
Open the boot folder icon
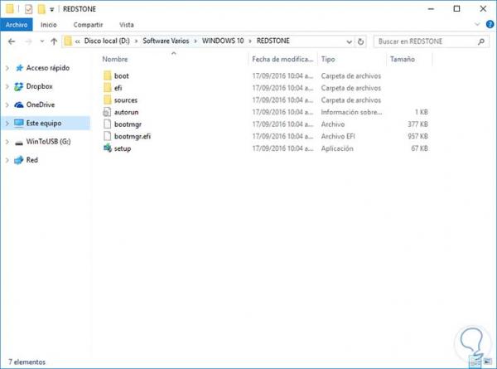tap(108, 75)
